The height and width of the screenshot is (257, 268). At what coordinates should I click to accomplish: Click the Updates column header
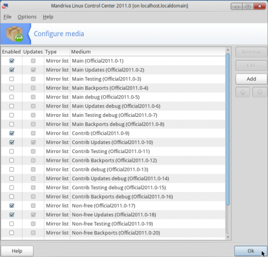tap(33, 52)
